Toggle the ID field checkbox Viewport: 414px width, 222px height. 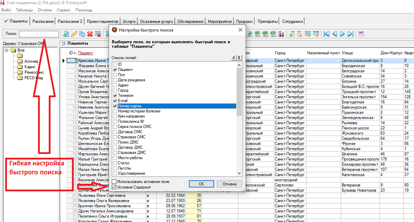tap(115, 64)
